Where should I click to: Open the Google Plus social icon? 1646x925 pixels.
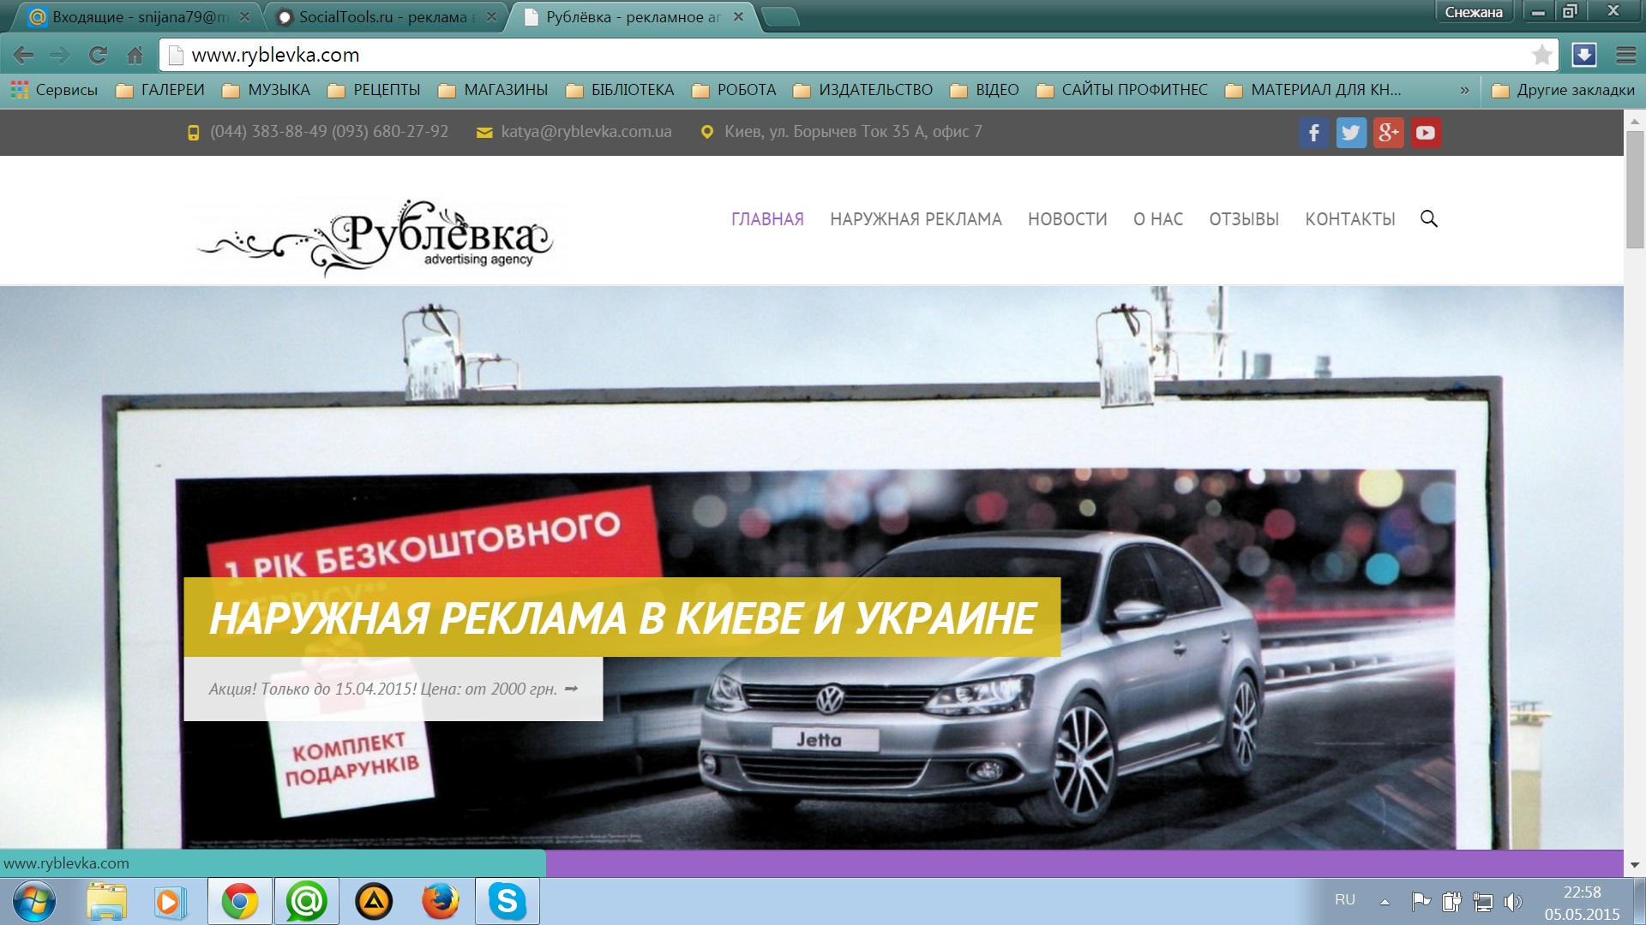[x=1389, y=133]
